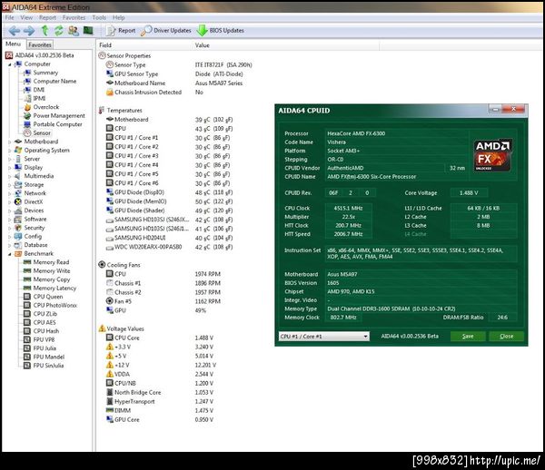Select the Chassis #1 fan row
The height and width of the screenshot is (470, 545).
(163, 283)
